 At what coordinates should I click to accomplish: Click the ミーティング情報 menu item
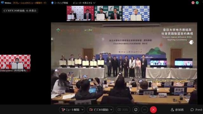61,3
